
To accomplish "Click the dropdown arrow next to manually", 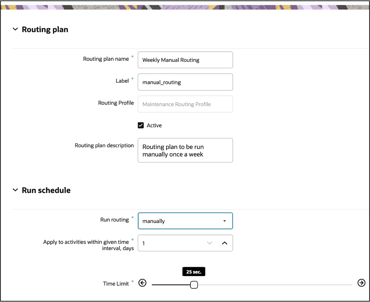I will coord(224,221).
